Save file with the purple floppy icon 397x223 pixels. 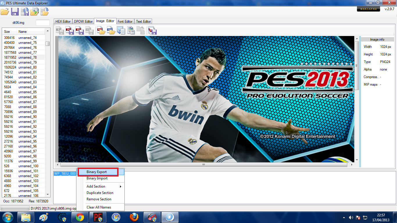pos(15,12)
